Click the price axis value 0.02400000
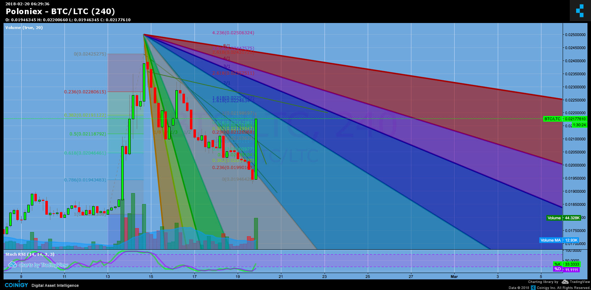 point(575,61)
